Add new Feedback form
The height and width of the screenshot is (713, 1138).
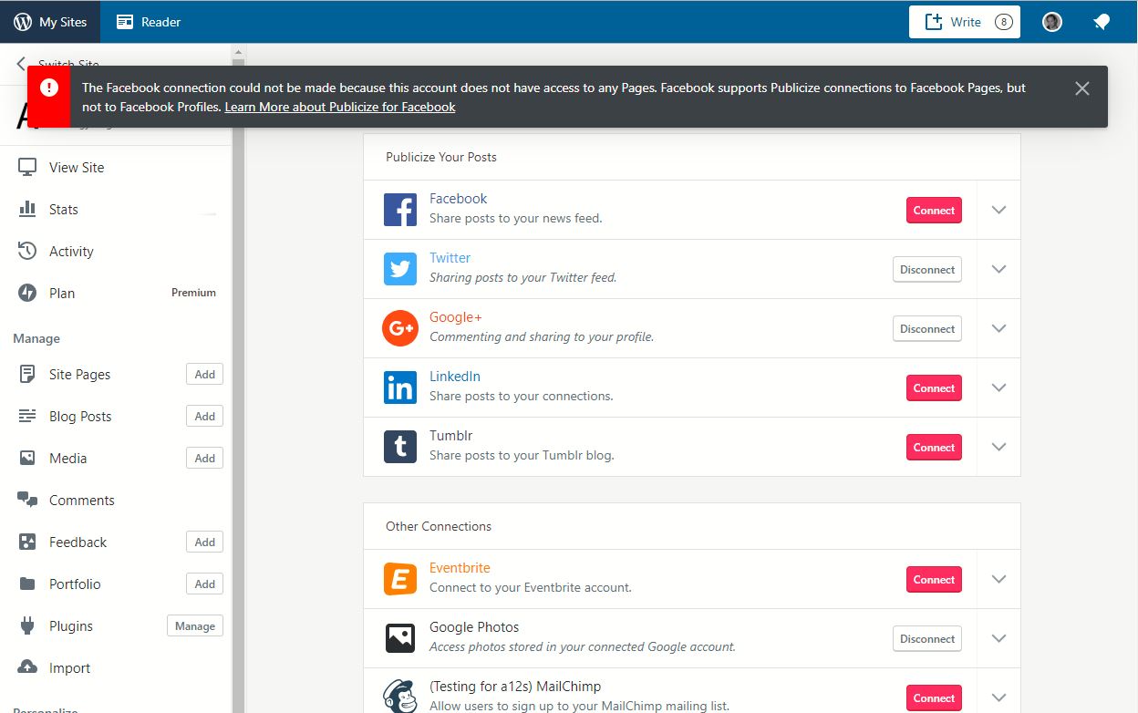(x=204, y=542)
